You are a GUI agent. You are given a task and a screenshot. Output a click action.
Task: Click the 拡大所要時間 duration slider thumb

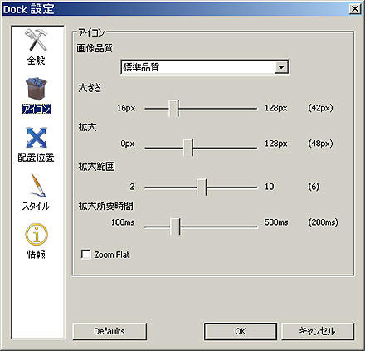[x=175, y=227]
